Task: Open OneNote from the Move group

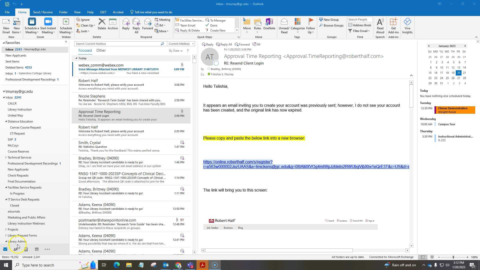Action: 269,24
